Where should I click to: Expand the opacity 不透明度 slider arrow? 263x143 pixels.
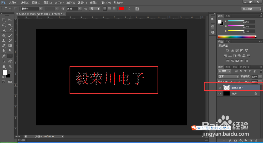[x=260, y=77]
